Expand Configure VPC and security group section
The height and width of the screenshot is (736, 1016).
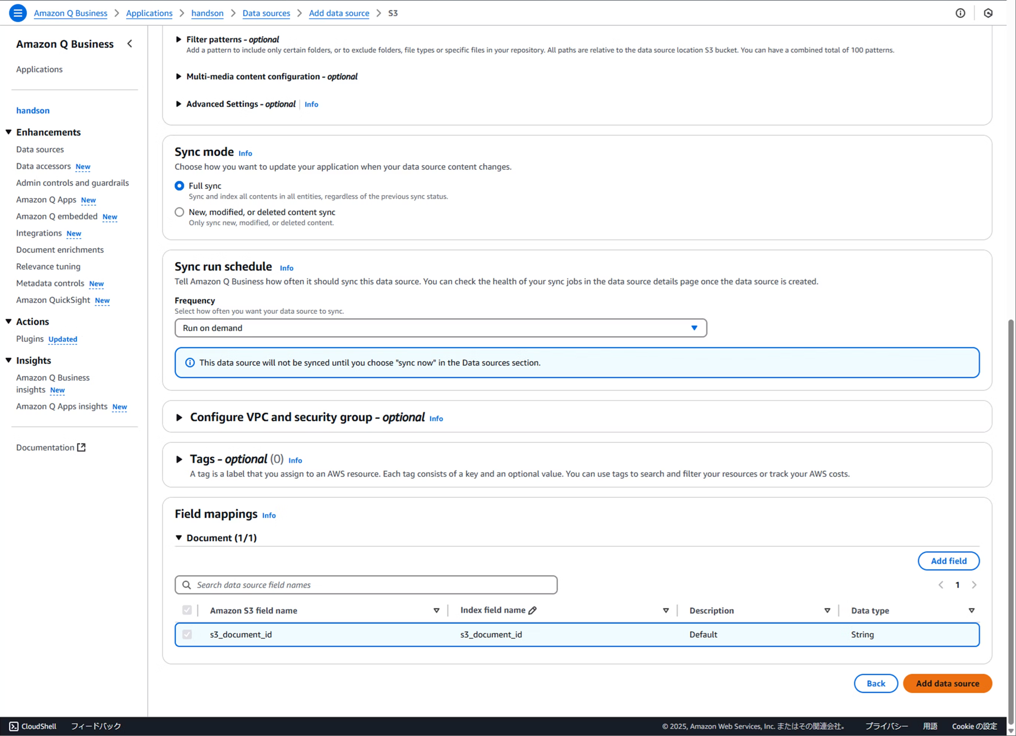coord(179,417)
